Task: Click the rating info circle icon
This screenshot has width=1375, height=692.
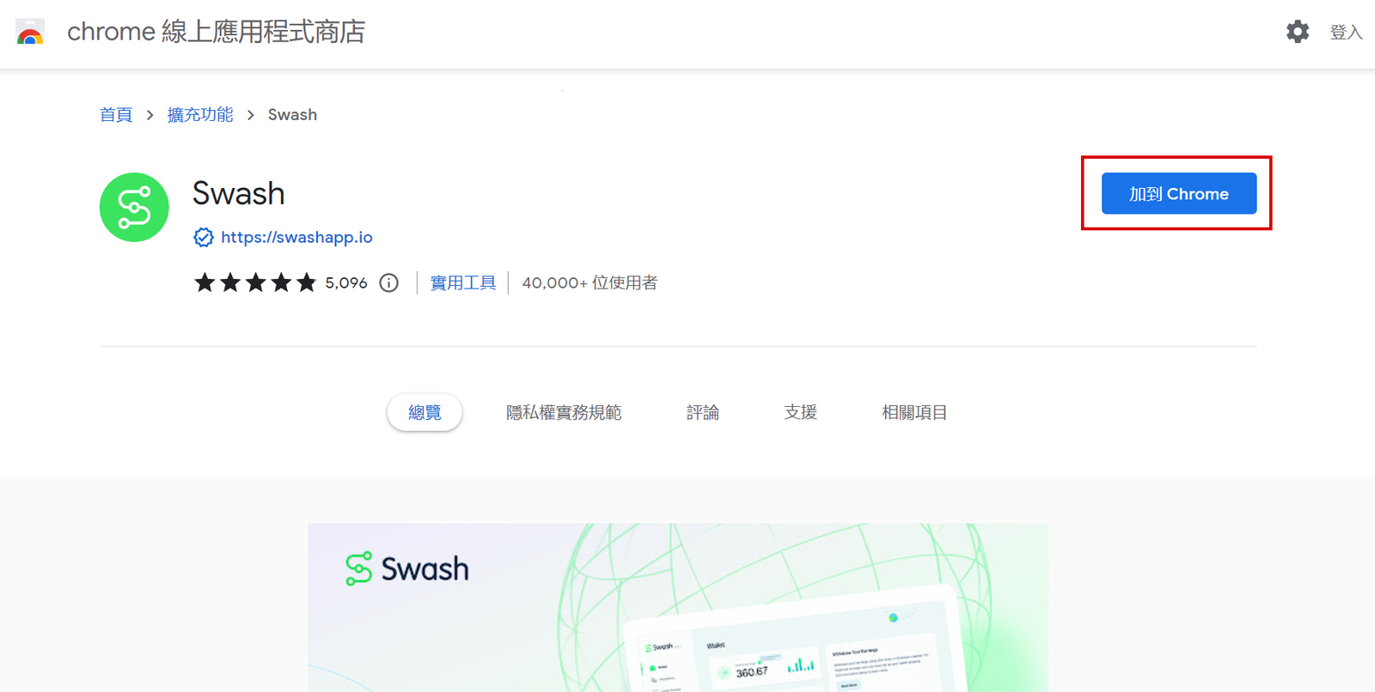Action: (389, 283)
